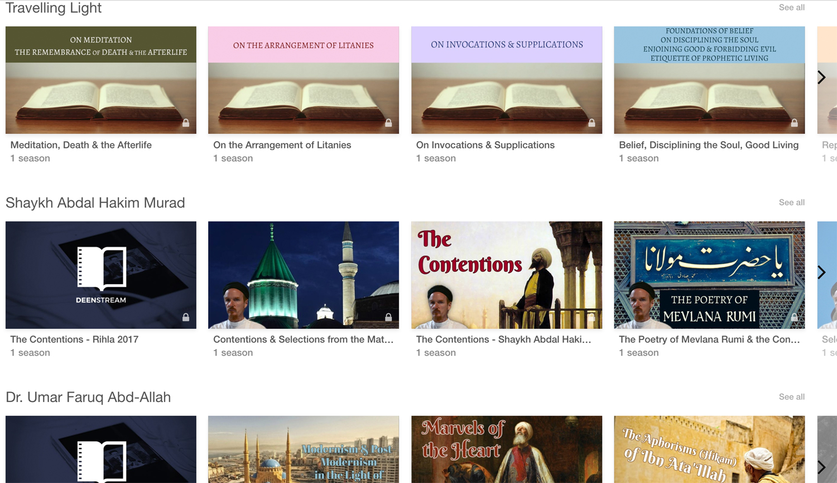Open the Modernism & Post Modernism thumbnail

tap(304, 449)
